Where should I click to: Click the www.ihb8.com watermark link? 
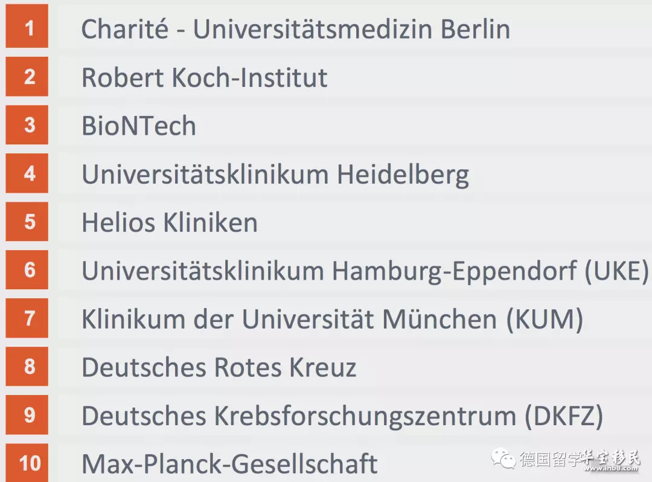610,468
